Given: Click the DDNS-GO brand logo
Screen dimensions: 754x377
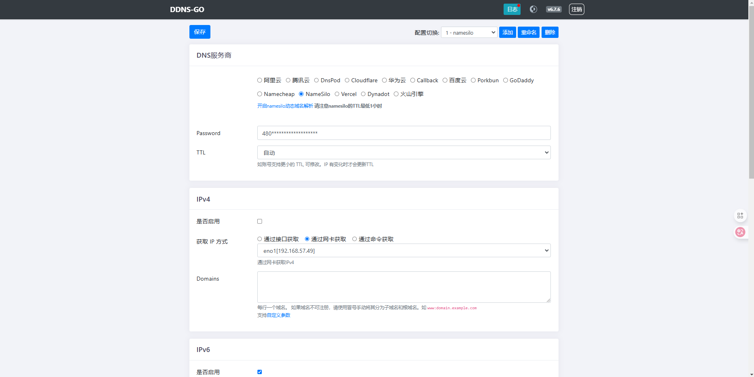Looking at the screenshot, I should [187, 10].
